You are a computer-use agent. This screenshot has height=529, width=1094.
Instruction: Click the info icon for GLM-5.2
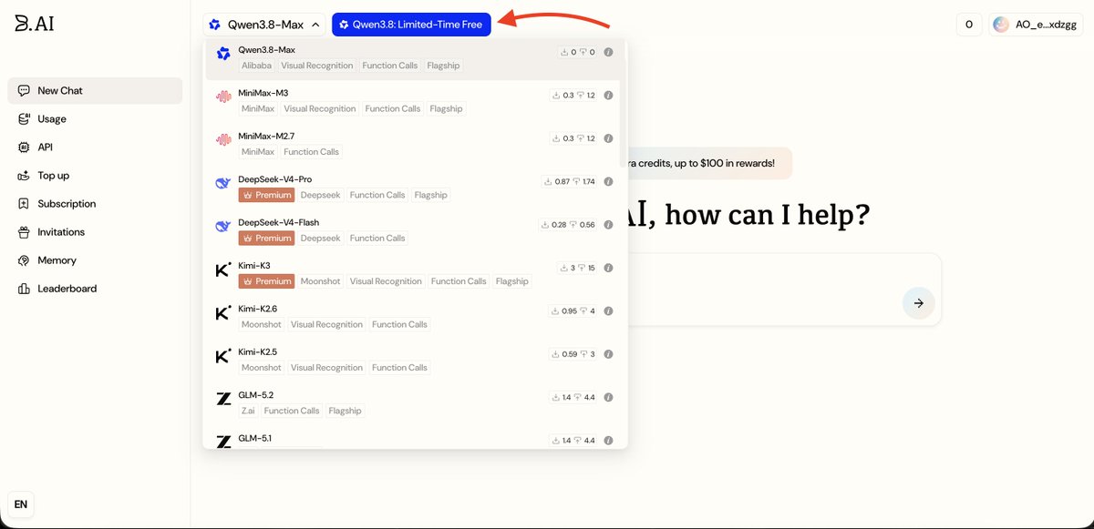608,397
